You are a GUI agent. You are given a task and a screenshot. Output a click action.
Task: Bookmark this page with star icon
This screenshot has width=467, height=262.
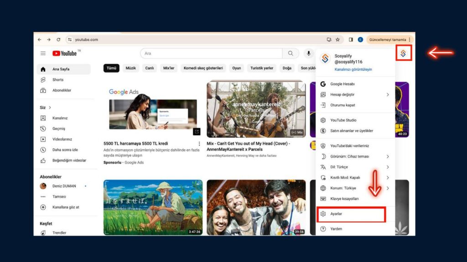pyautogui.click(x=338, y=40)
